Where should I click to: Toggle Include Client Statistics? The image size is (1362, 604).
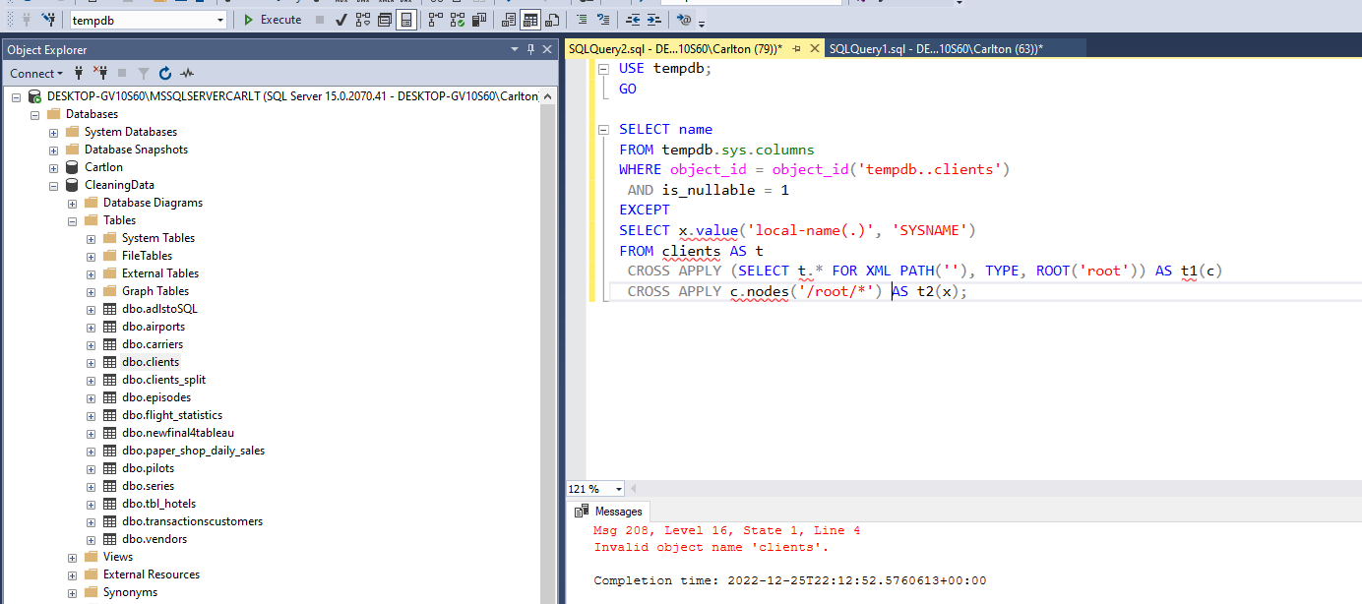(x=478, y=20)
